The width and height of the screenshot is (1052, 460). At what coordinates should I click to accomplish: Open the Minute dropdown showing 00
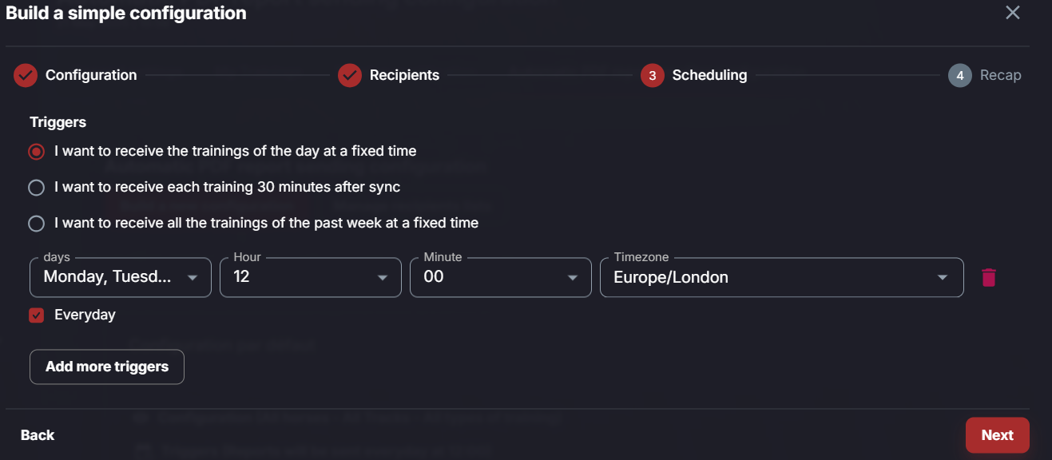pyautogui.click(x=501, y=277)
